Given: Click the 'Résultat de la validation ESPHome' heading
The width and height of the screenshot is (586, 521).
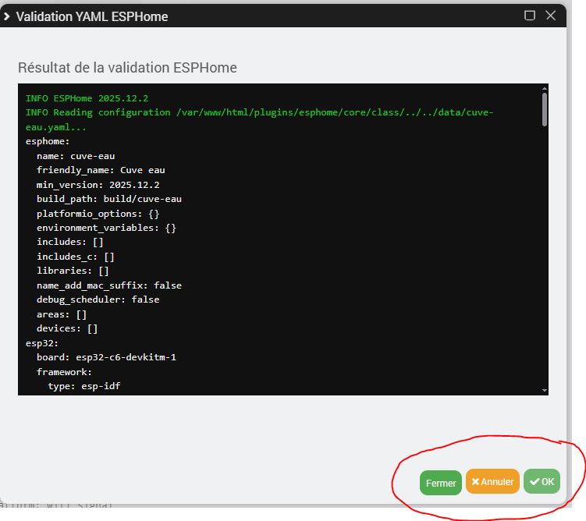Looking at the screenshot, I should [127, 68].
